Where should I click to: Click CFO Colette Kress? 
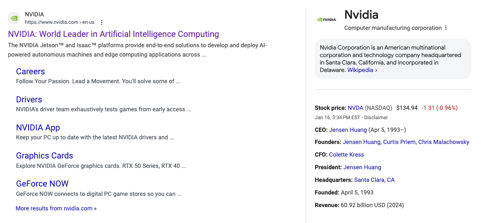[347, 155]
